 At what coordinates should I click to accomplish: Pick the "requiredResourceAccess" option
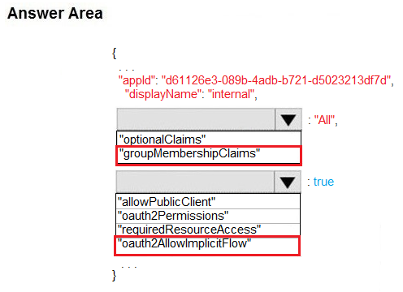click(x=208, y=230)
